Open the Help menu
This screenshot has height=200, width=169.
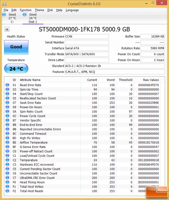[59, 10]
